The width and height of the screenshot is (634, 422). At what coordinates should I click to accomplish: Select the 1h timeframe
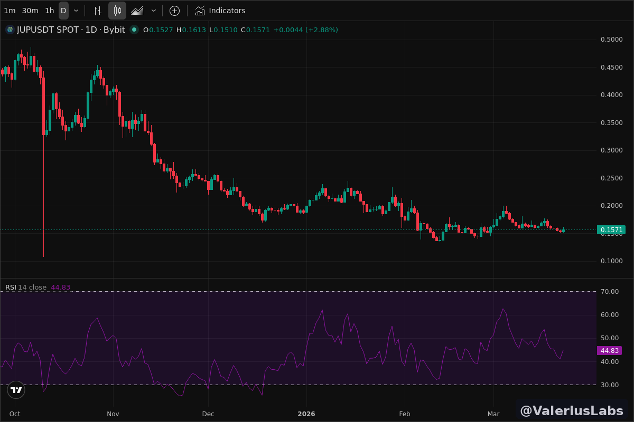pyautogui.click(x=49, y=11)
